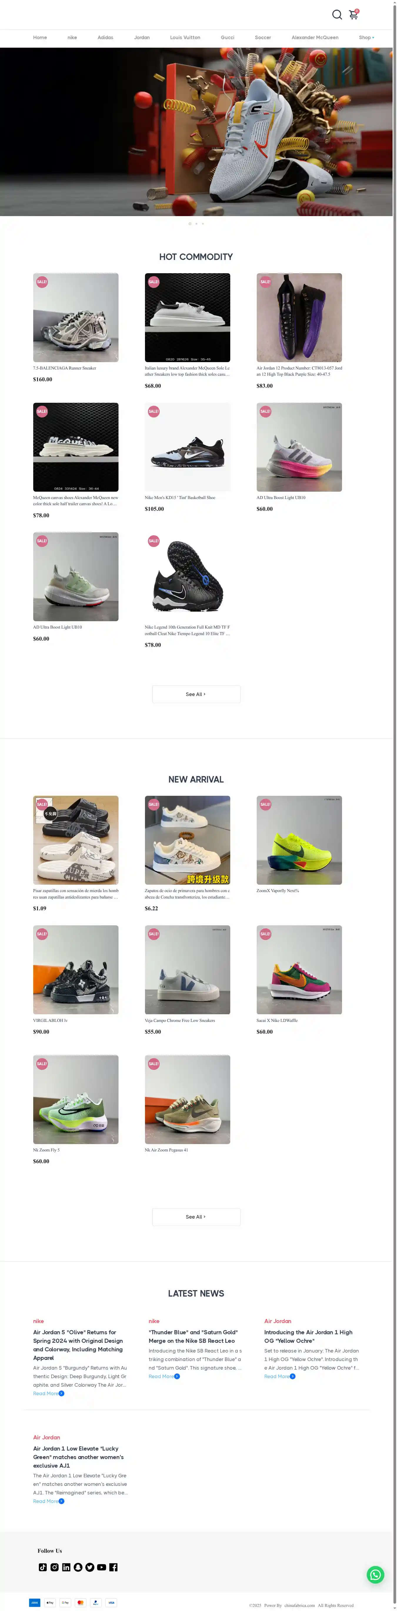Go to the Louis Vuitton menu item
The image size is (397, 1611).
(x=185, y=37)
